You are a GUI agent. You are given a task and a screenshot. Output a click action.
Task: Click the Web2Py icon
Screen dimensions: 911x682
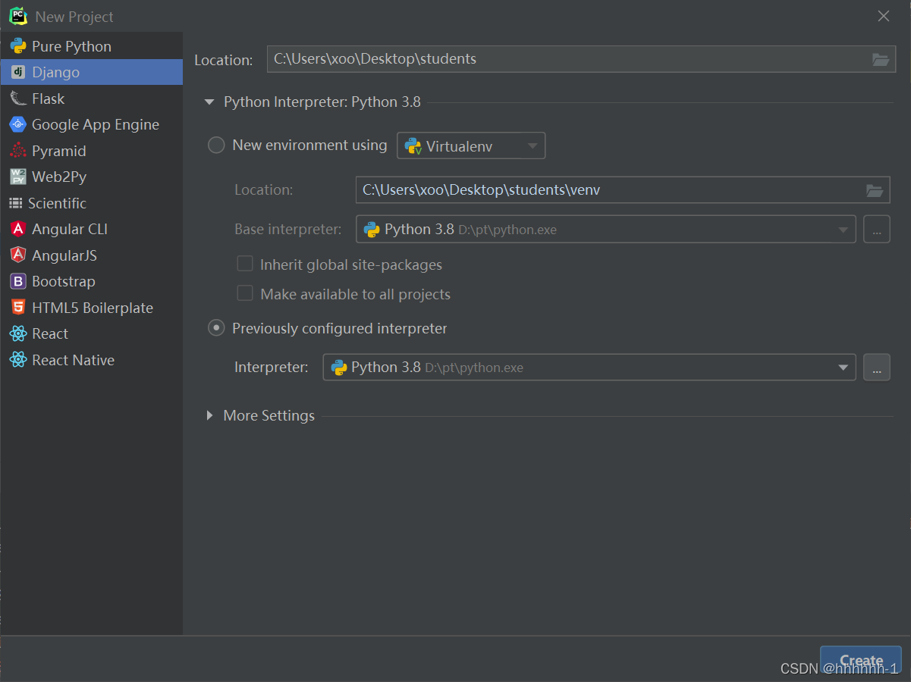pos(18,177)
